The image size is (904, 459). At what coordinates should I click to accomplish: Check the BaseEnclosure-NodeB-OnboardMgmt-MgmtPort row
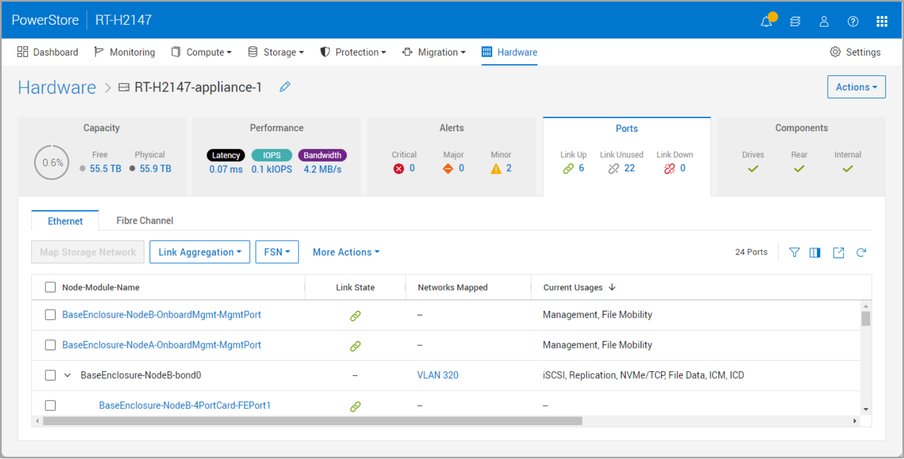click(x=51, y=315)
